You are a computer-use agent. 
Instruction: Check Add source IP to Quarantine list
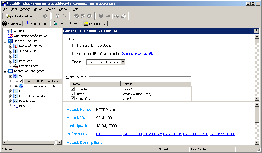tap(74, 53)
